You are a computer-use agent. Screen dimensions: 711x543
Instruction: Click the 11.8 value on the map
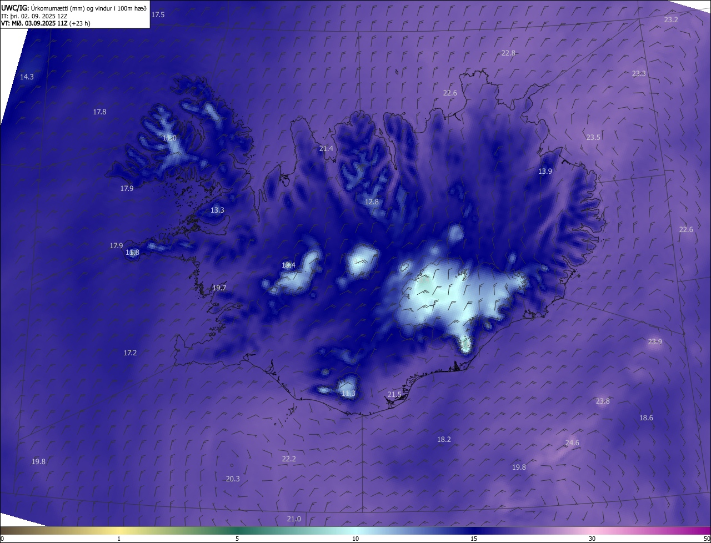(x=132, y=252)
